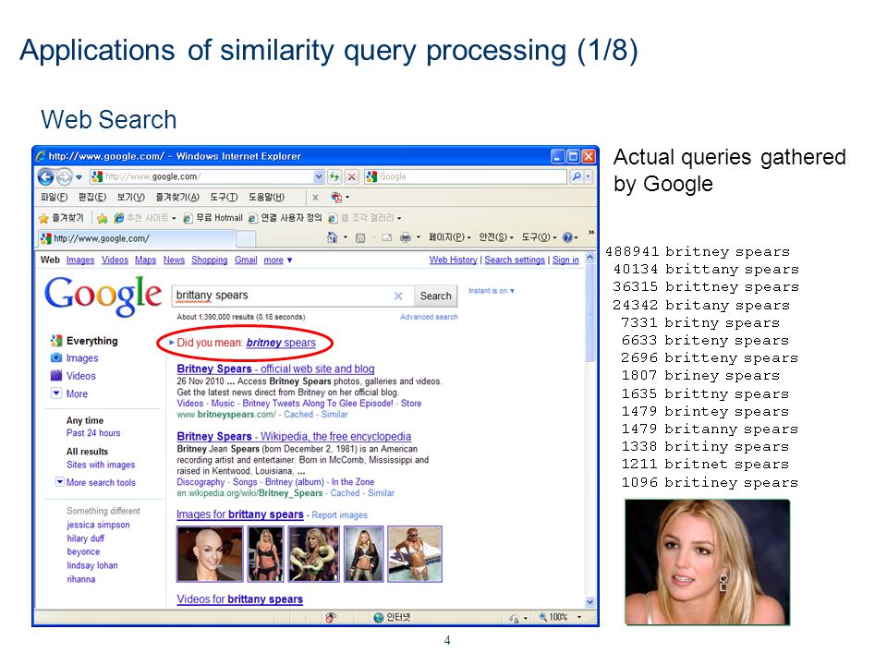
Task: Open 'Britney Spears - official web site' result
Action: (275, 369)
